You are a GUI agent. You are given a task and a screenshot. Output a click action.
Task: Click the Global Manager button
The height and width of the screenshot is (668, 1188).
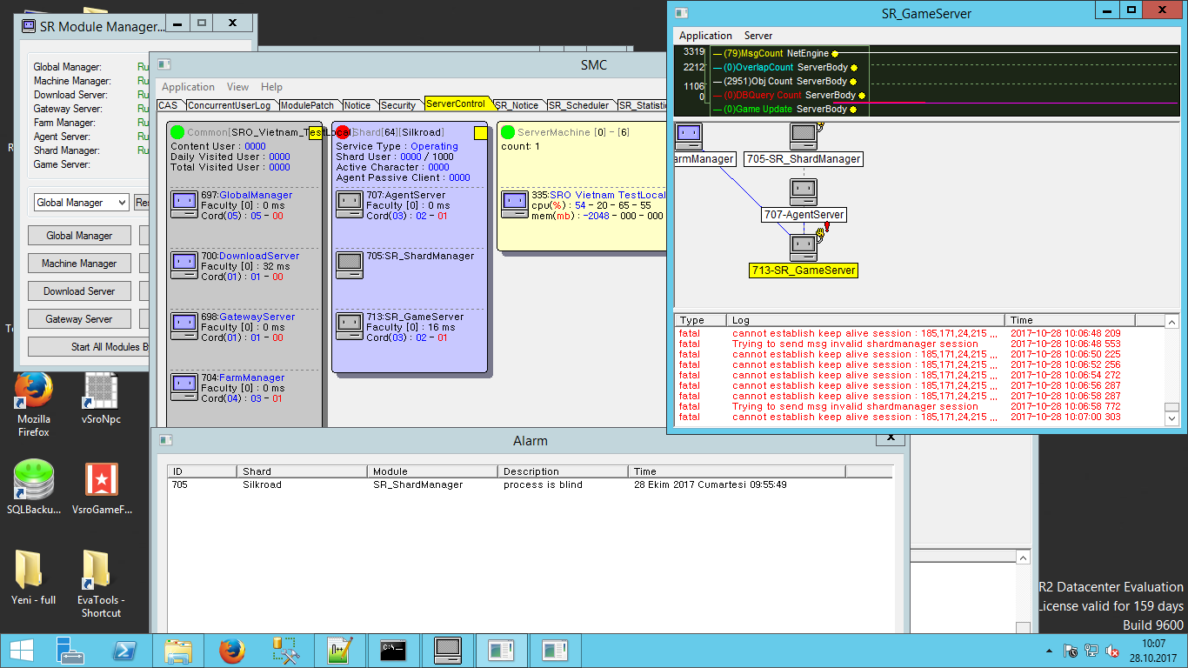point(79,236)
